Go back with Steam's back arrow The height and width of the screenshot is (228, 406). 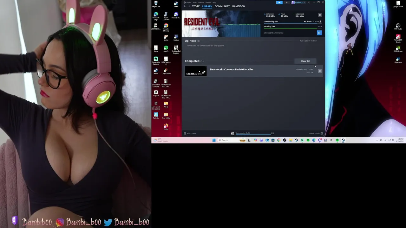185,6
